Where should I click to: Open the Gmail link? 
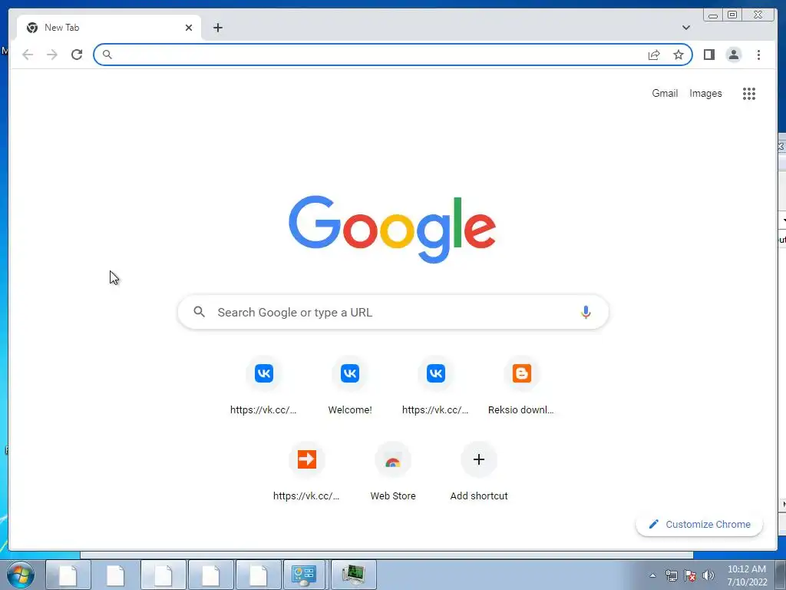click(665, 93)
